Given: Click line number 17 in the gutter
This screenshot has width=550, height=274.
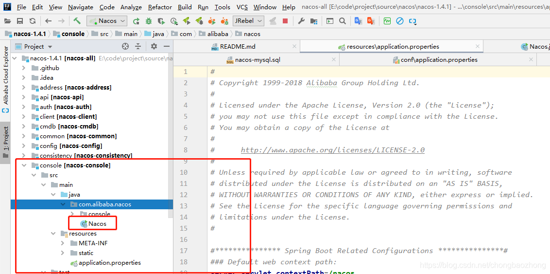Looking at the screenshot, I should 184,251.
